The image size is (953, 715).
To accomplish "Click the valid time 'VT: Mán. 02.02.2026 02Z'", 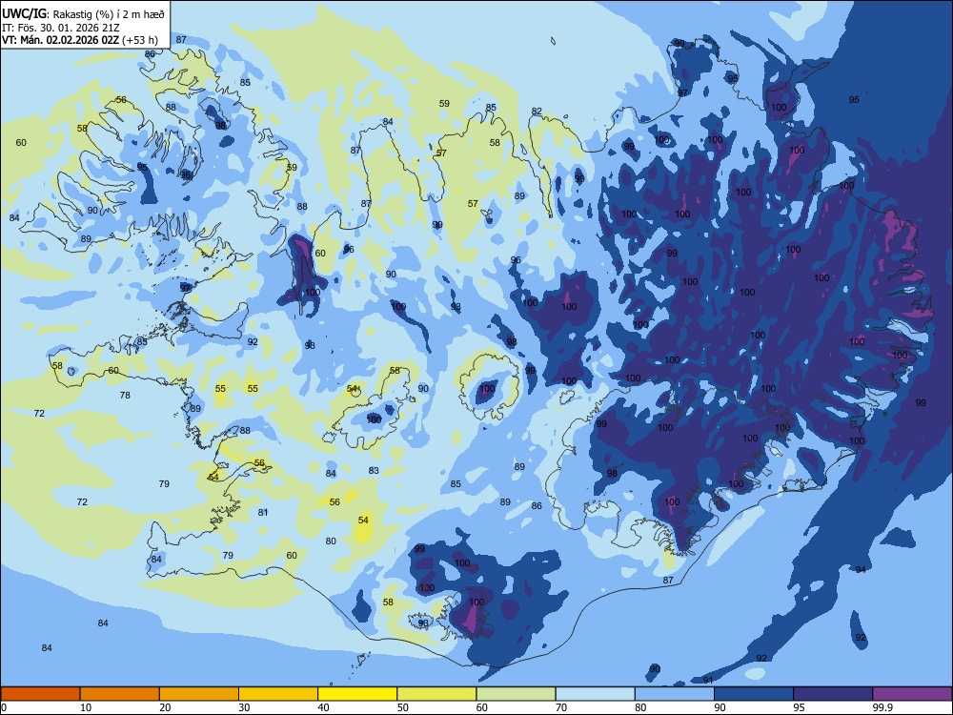I will point(60,40).
